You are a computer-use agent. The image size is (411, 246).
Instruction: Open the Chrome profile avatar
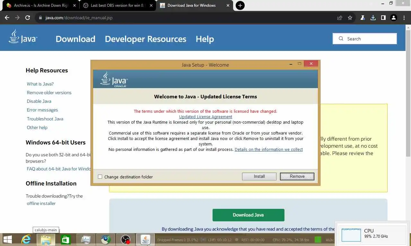pyautogui.click(x=394, y=18)
